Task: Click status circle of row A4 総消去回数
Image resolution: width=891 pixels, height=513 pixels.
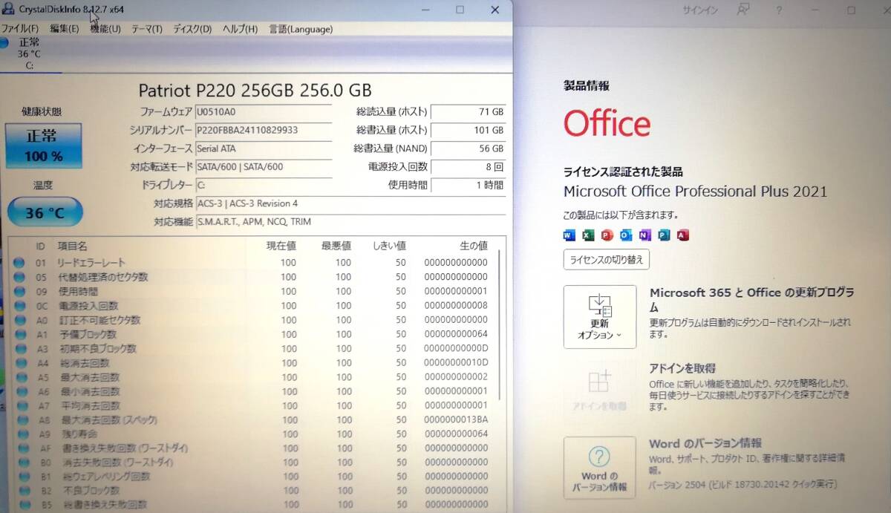Action: [20, 363]
